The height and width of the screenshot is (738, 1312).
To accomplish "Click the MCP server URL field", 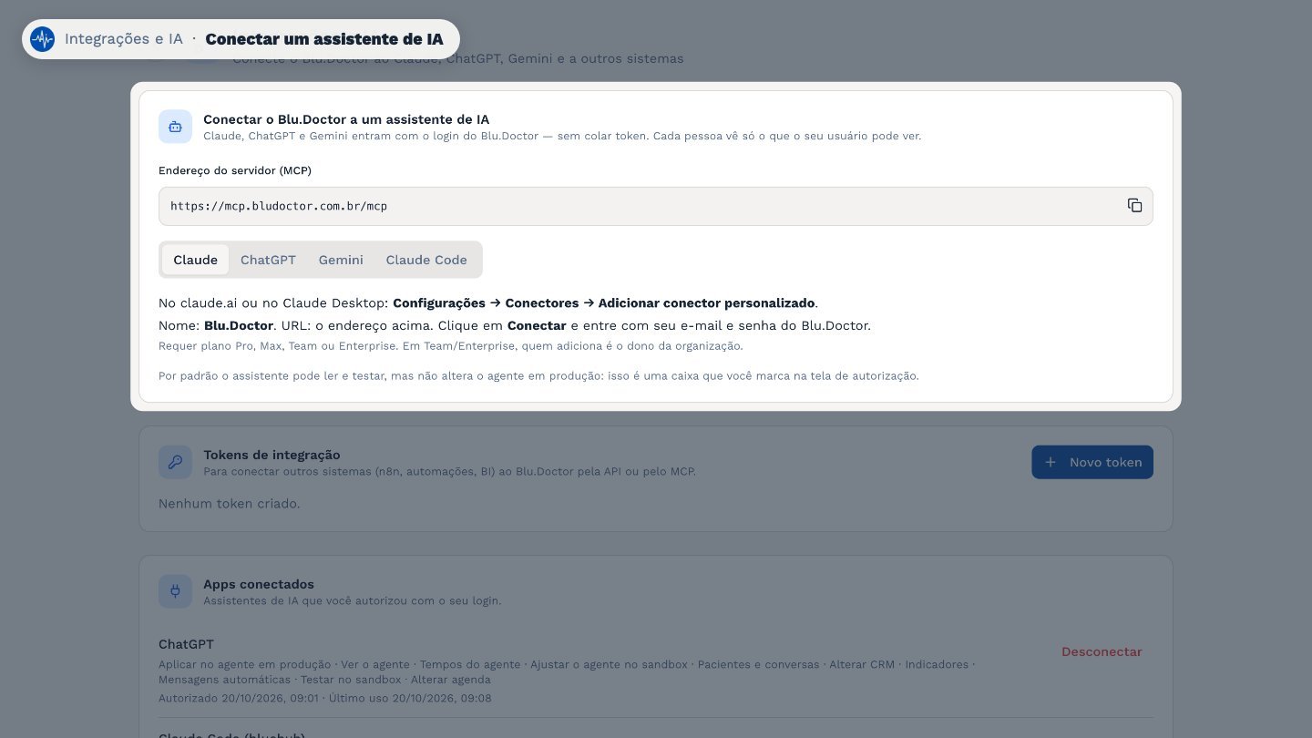I will tap(656, 206).
